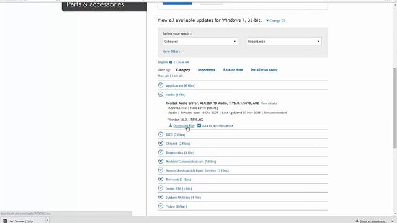Screen dimensions: 397x223
Task: Click the Video (3 files) label
Action: point(176,206)
